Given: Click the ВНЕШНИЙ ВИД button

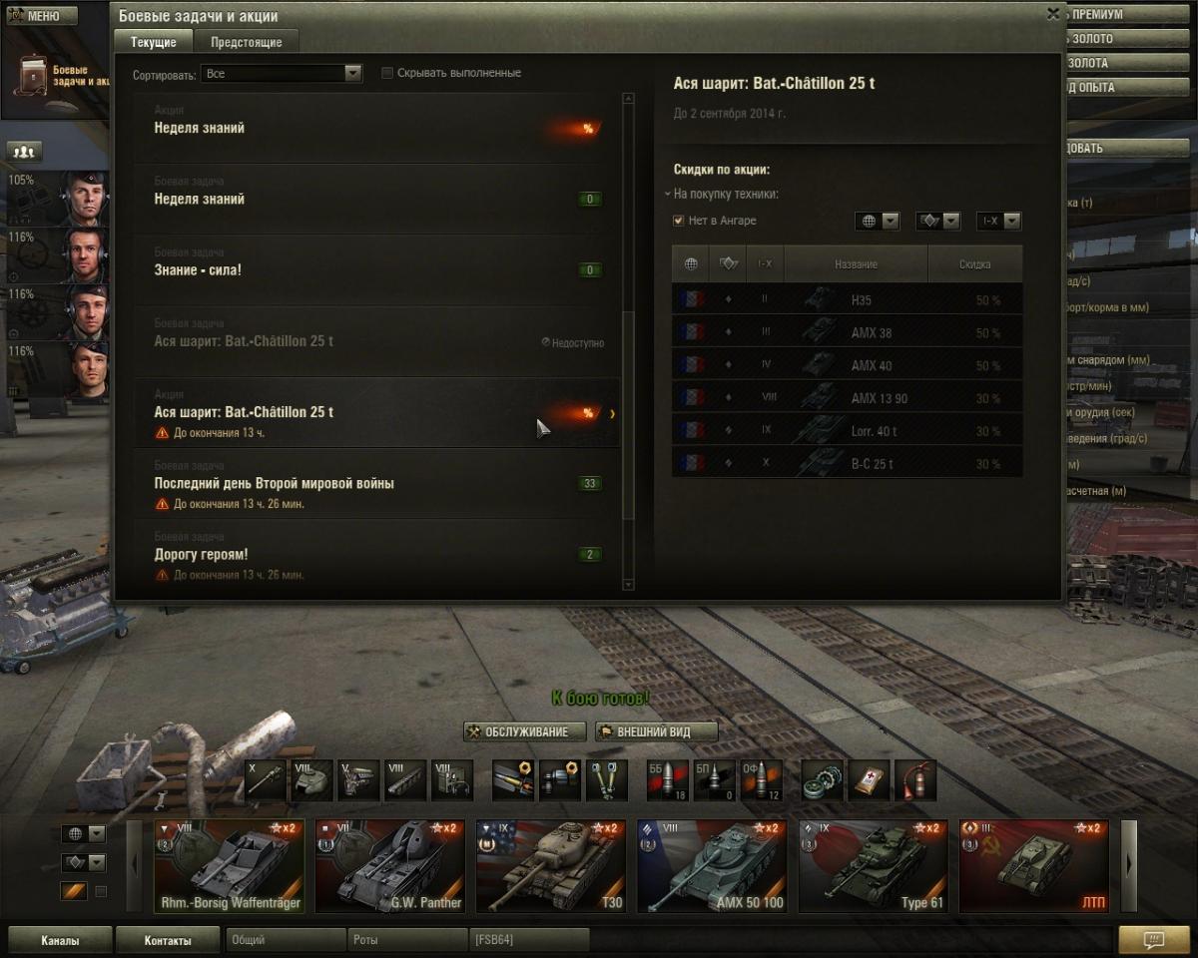Looking at the screenshot, I should (x=656, y=731).
